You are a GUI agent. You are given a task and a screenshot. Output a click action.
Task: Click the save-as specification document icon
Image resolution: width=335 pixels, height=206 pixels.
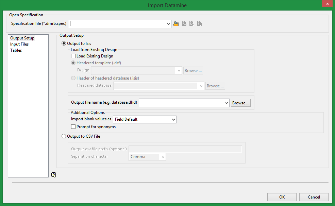[x=200, y=24]
